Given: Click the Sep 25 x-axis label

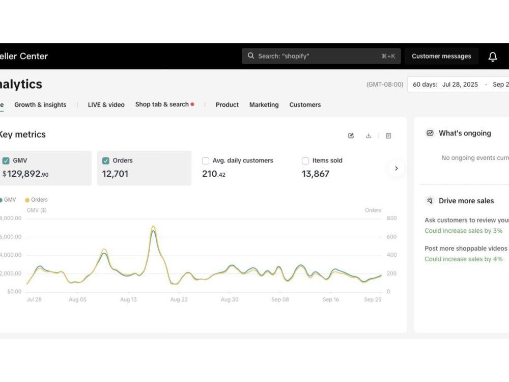Looking at the screenshot, I should click(x=373, y=299).
